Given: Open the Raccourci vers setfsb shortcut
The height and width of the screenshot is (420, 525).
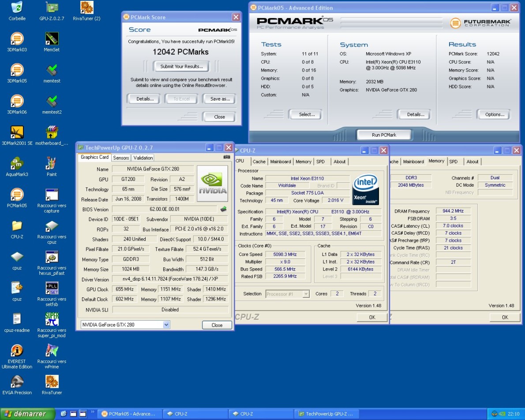Looking at the screenshot, I should [52, 294].
